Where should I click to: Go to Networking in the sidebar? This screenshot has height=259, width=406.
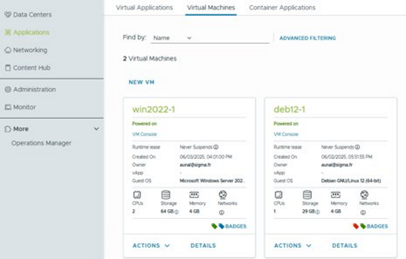30,51
